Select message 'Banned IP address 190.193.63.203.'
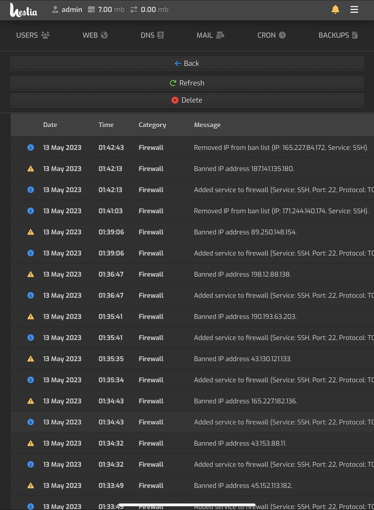Viewport: 374px width, 510px height. (x=245, y=317)
